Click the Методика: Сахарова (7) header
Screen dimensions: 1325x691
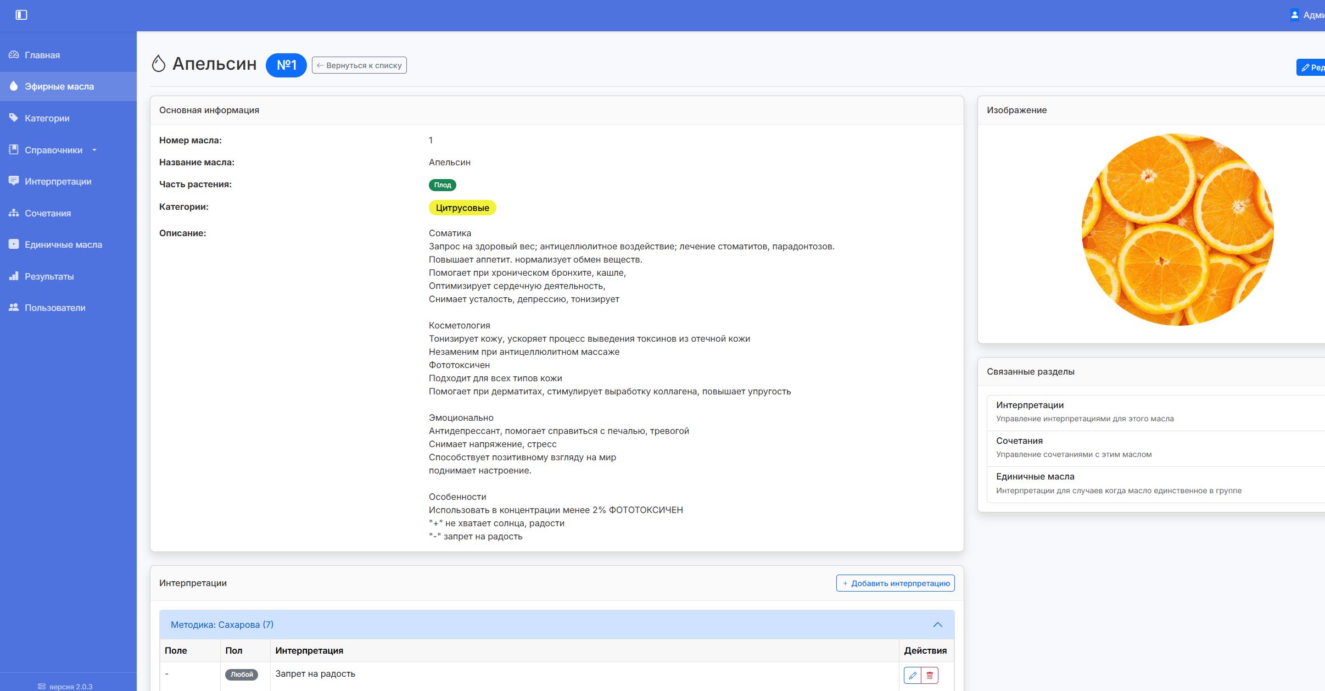[x=222, y=625]
